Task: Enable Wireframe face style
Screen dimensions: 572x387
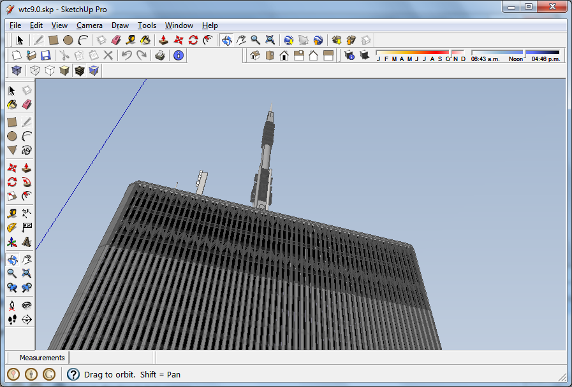Action: 35,70
